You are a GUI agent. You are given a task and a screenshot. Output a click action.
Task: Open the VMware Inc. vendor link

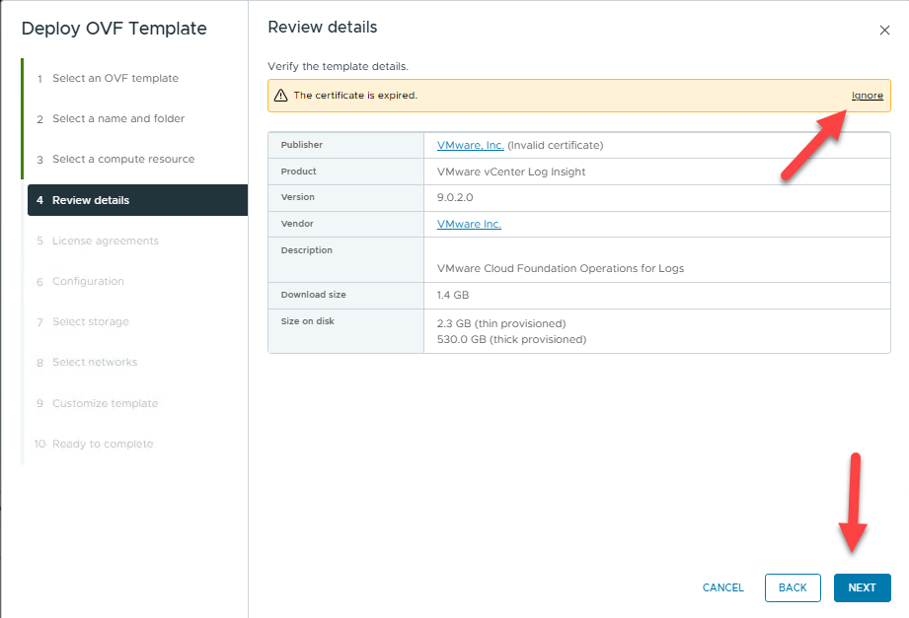click(x=469, y=224)
